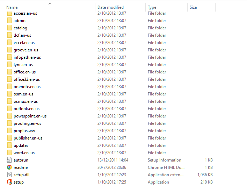This screenshot has height=193, width=247.
Task: Select the Office setup application icon
Action: 9,182
